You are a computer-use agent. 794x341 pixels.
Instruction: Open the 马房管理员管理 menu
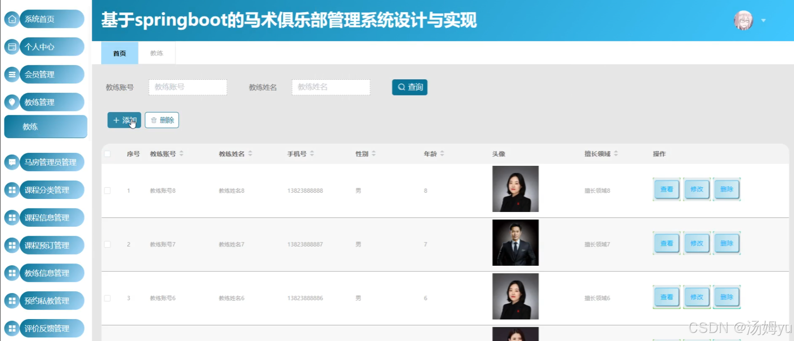[x=52, y=162]
